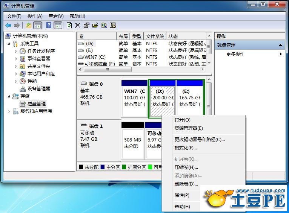Click the Open folder toolbar icon
The height and width of the screenshot is (213, 289).
point(95,25)
